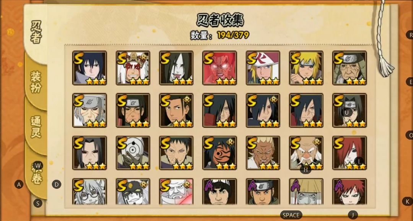Select the red Eight Gates Guy portrait
Image resolution: width=413 pixels, height=221 pixels.
pos(220,68)
